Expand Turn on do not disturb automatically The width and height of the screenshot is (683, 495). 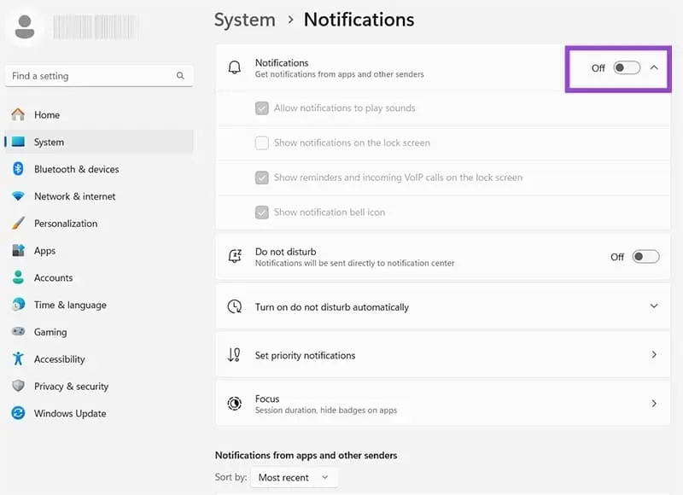point(654,306)
